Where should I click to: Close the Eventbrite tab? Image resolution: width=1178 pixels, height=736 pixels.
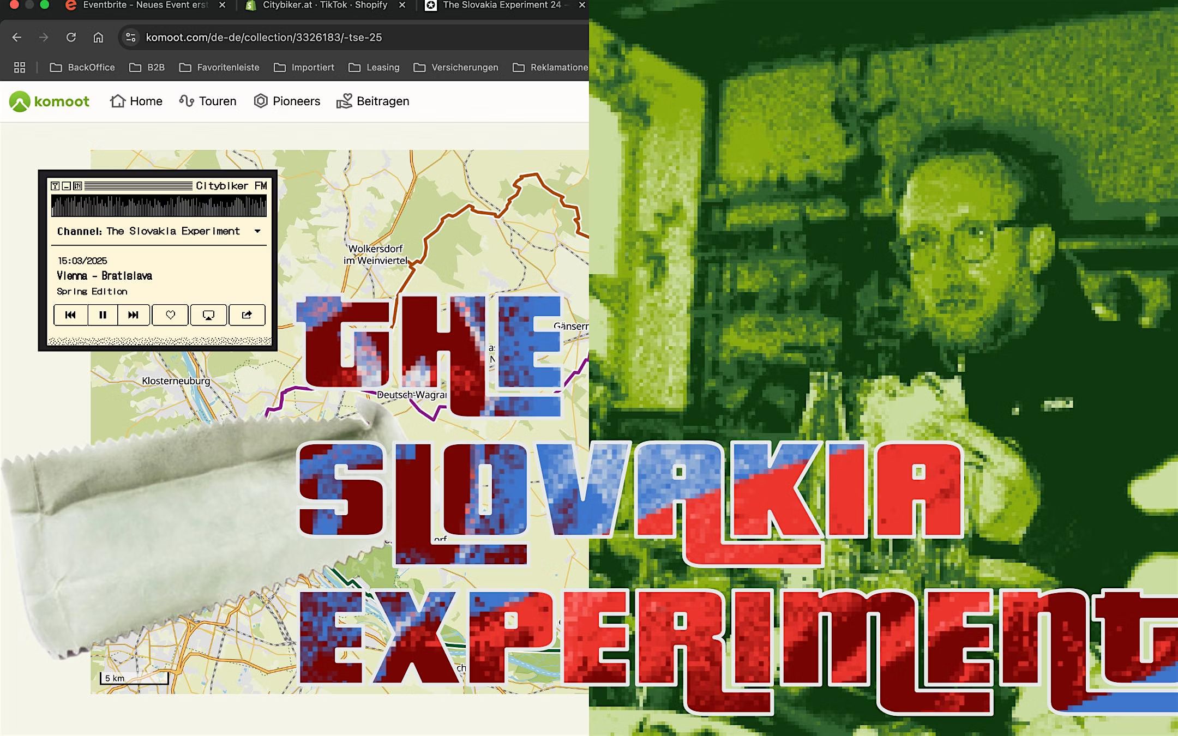coord(222,5)
